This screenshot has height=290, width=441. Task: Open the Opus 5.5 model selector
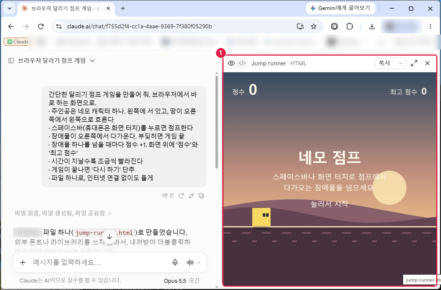tap(182, 281)
